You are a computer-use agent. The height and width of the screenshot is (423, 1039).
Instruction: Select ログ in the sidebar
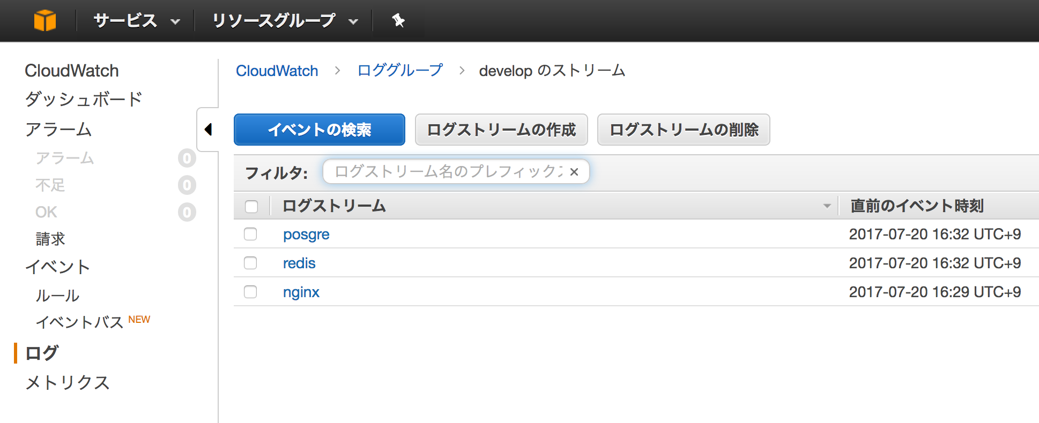click(x=42, y=353)
